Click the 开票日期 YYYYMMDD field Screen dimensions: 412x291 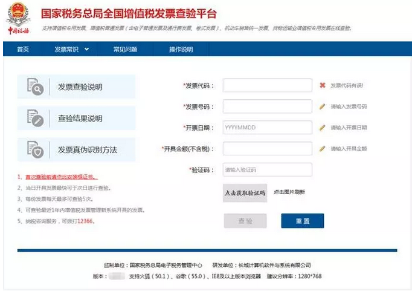coord(267,128)
